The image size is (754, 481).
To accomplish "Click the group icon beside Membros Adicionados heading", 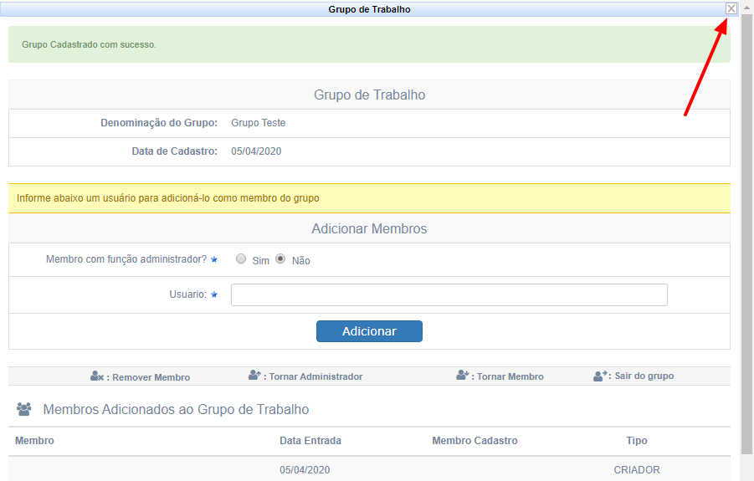I will pyautogui.click(x=24, y=409).
